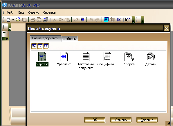This screenshot has width=173, height=126.
Task: Click the context Help cursor icon
Action: point(128,20)
